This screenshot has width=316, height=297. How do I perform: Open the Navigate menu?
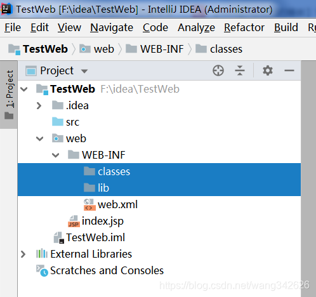click(112, 27)
